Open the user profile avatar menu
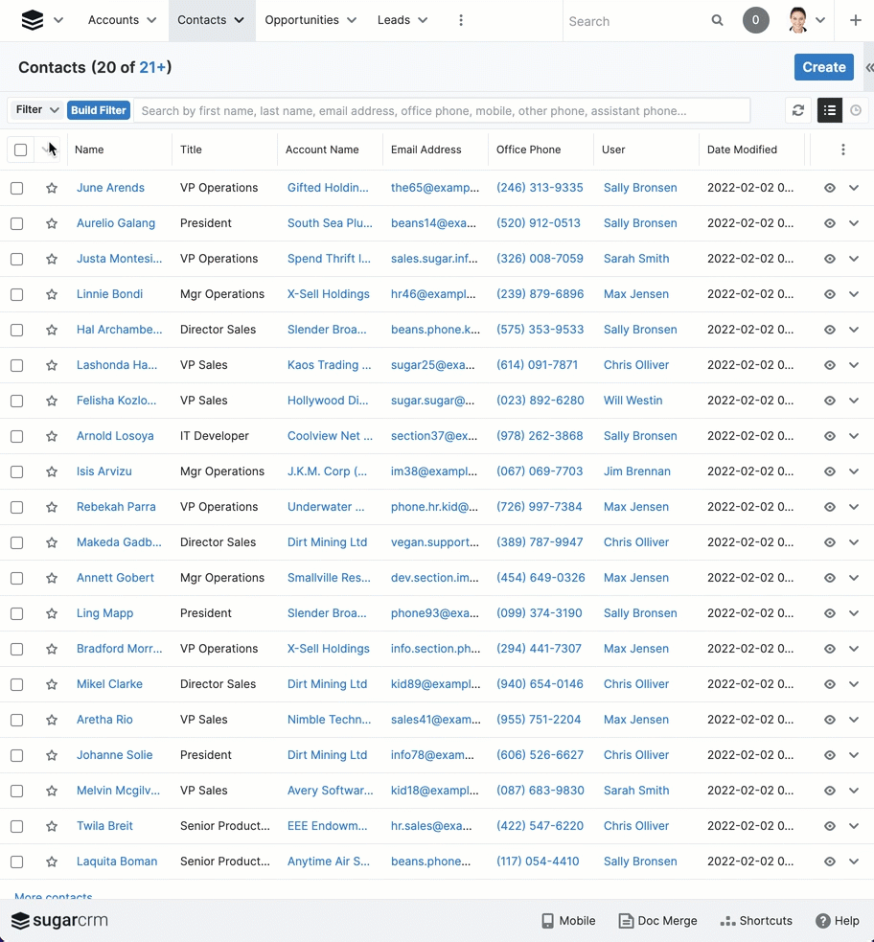874x942 pixels. click(x=805, y=20)
